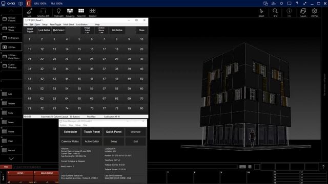The height and width of the screenshot is (184, 328).
Task: Open Cuelist - Values view in sidebar
Action: pos(11,29)
